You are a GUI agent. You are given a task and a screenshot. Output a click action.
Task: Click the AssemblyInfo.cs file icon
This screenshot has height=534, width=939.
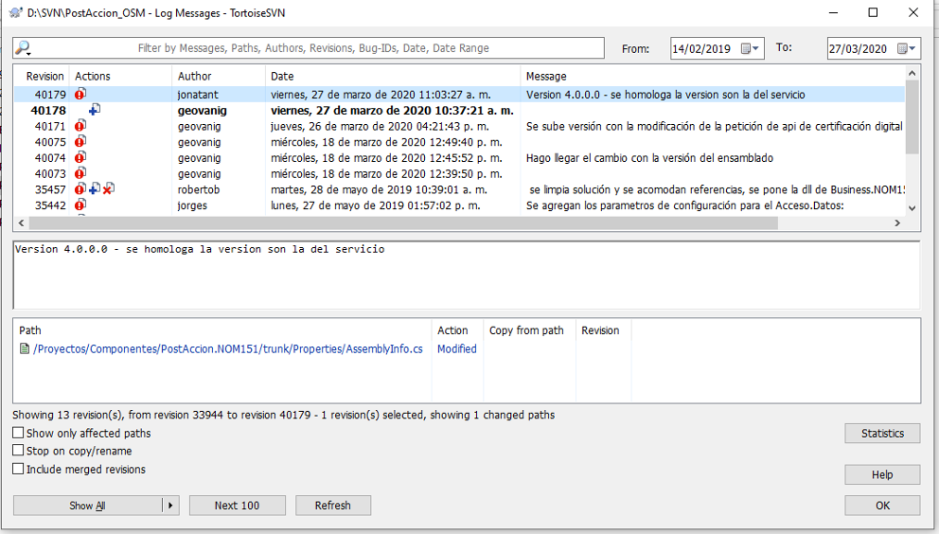[x=25, y=349]
